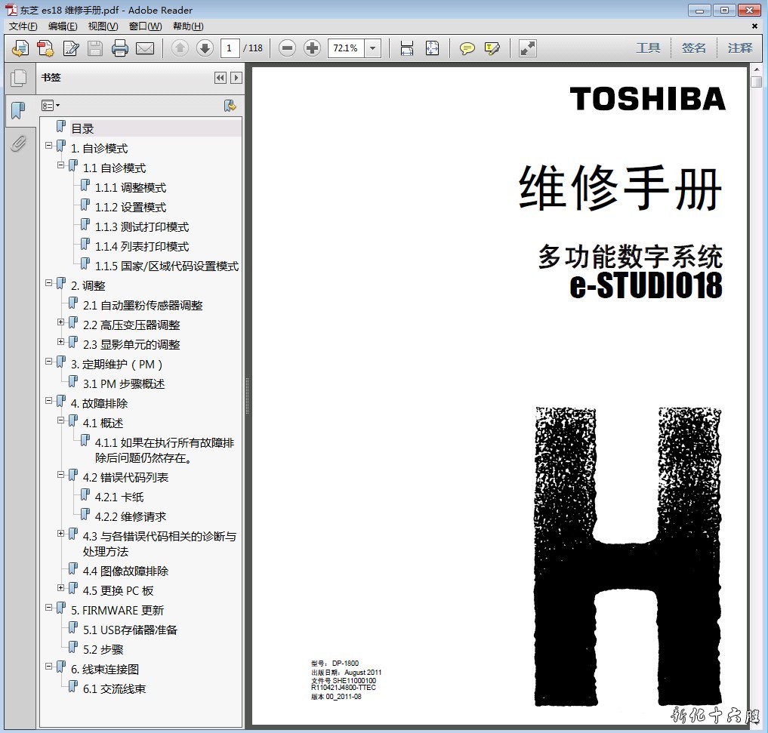Select the Highlight text tool
Viewport: 768px width, 733px height.
click(492, 48)
